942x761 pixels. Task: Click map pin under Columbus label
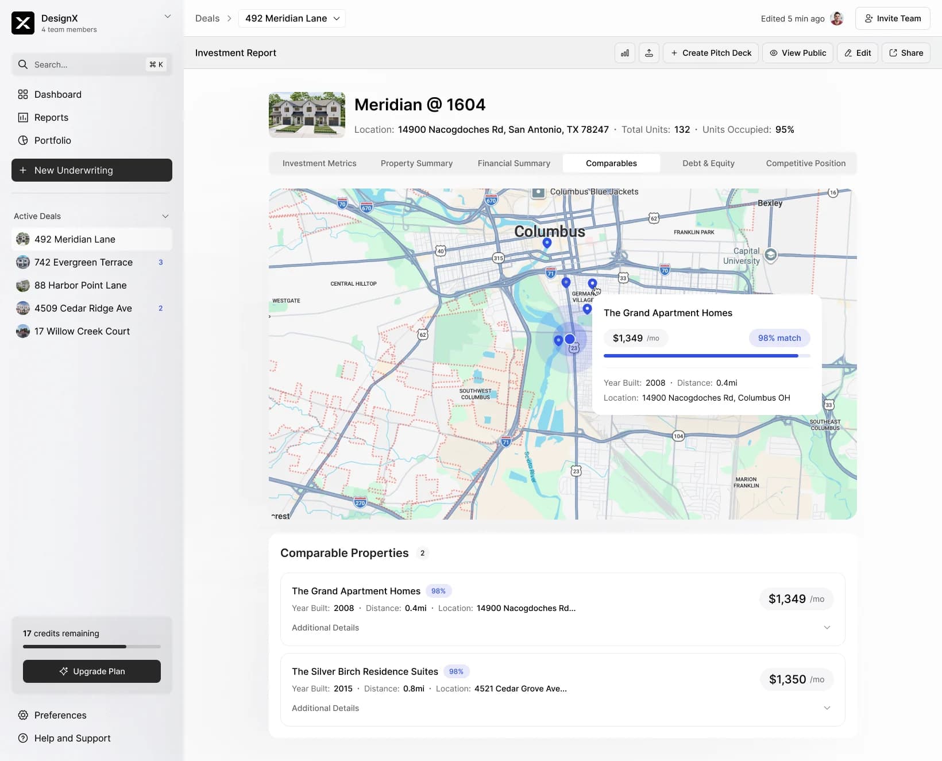547,243
